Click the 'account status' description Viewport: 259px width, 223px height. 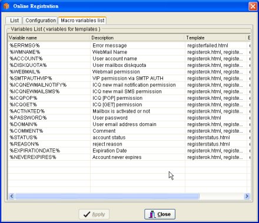click(109, 137)
